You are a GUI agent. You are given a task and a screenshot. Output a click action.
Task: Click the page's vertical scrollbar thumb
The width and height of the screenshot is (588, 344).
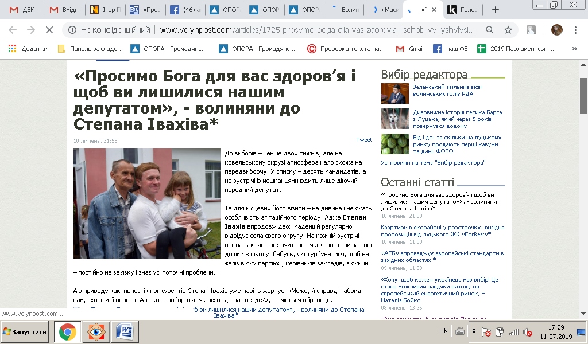[583, 96]
